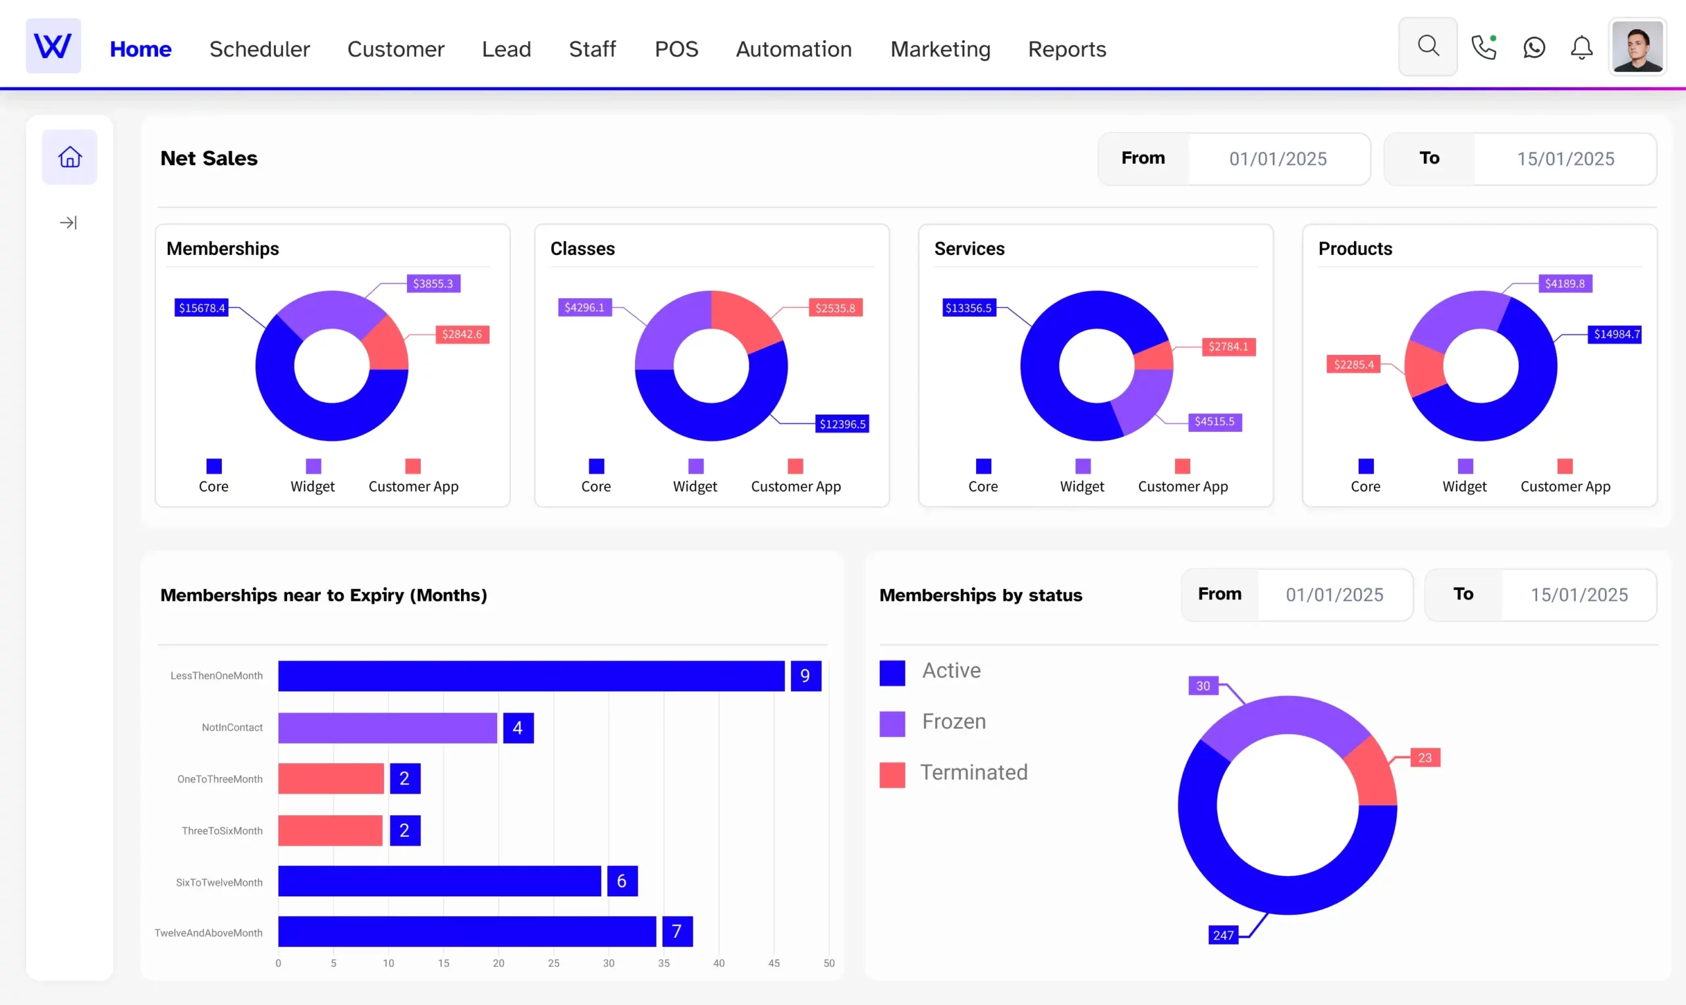Toggle the Terminated status legend
The image size is (1686, 1005).
pos(975,772)
